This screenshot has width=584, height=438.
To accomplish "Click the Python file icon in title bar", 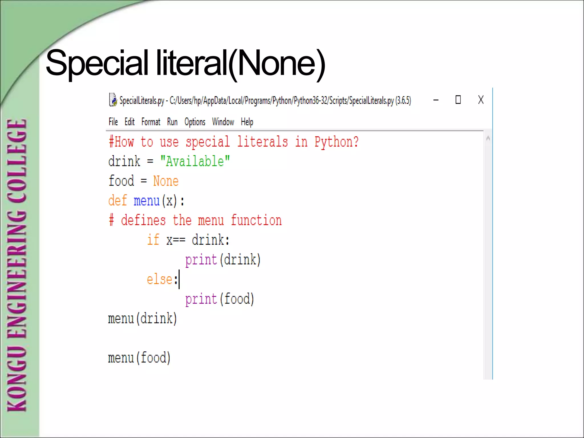I will (113, 100).
